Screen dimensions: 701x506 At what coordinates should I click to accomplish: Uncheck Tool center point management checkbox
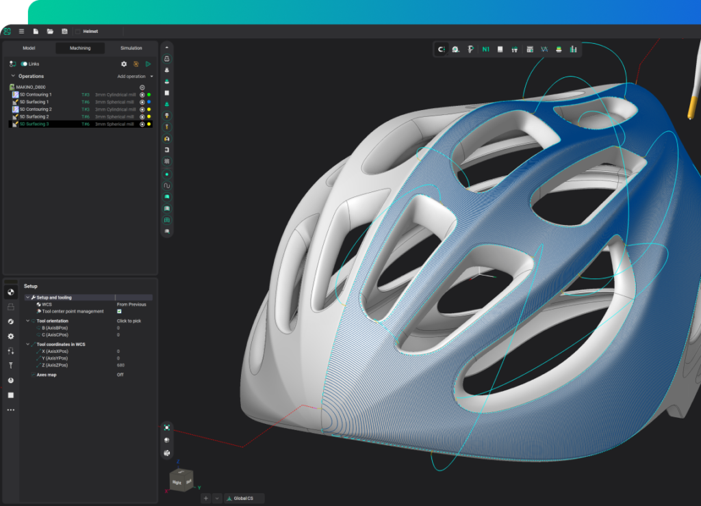click(119, 311)
